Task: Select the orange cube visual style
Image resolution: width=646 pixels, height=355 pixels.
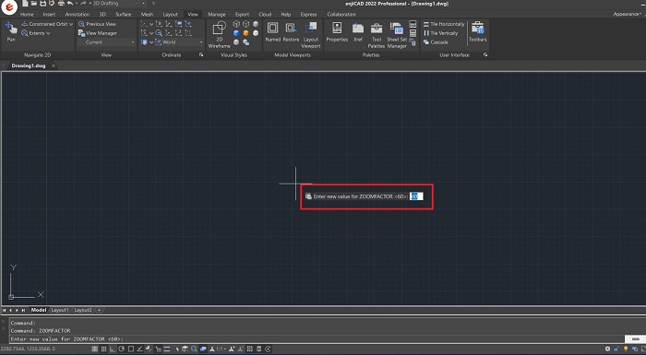Action: (245, 33)
